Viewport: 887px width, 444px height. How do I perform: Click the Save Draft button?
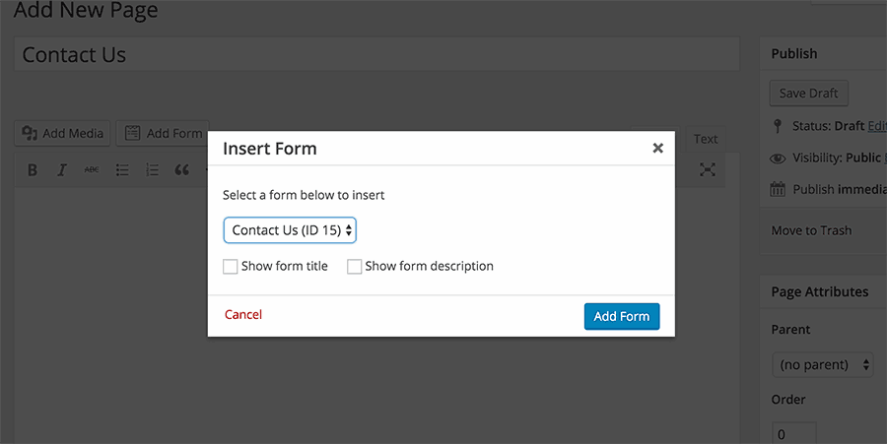808,94
